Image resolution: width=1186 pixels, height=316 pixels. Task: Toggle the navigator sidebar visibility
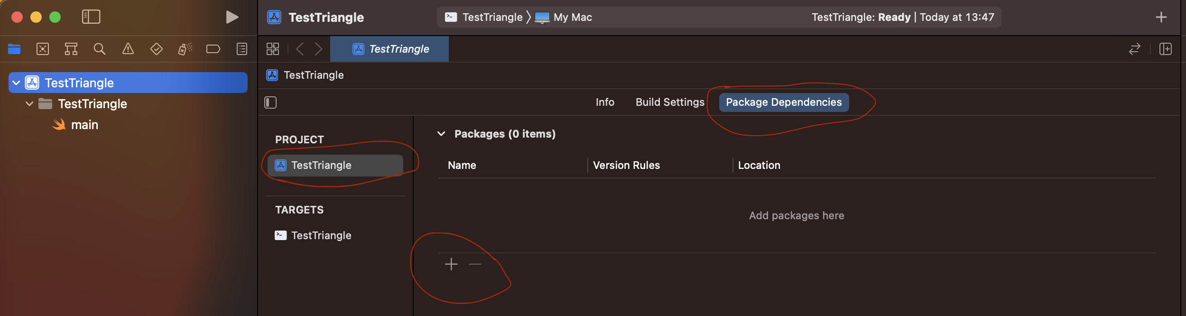91,17
